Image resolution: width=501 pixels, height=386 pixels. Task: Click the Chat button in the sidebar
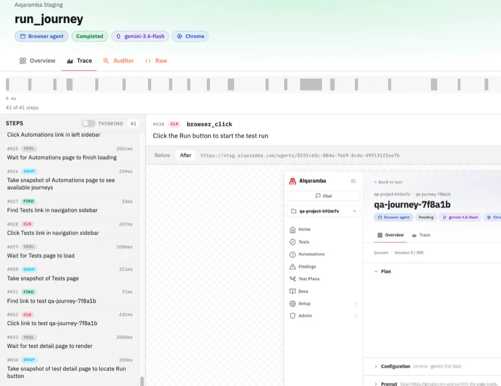click(323, 196)
